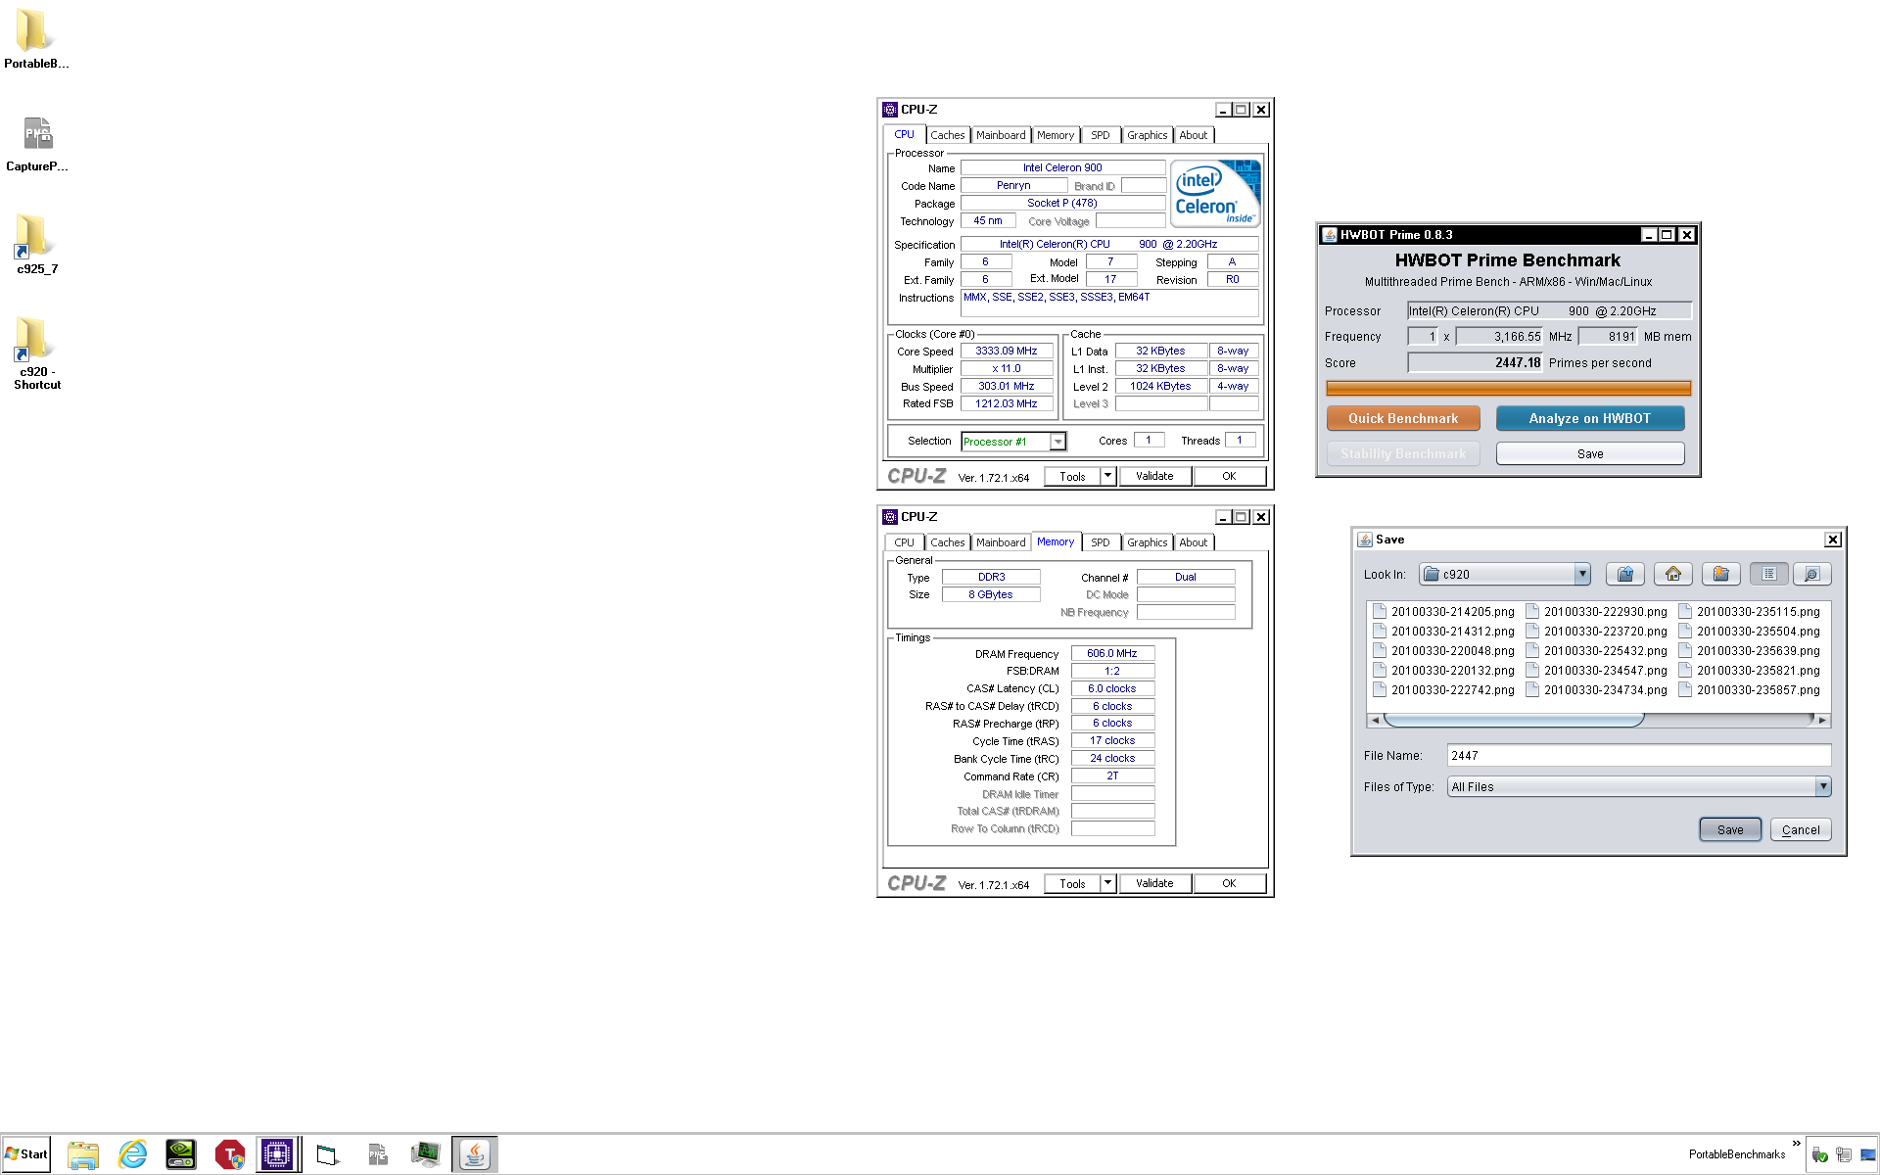This screenshot has height=1175, width=1880.
Task: Open Caches tab in lower CPU-Z window
Action: pos(947,542)
